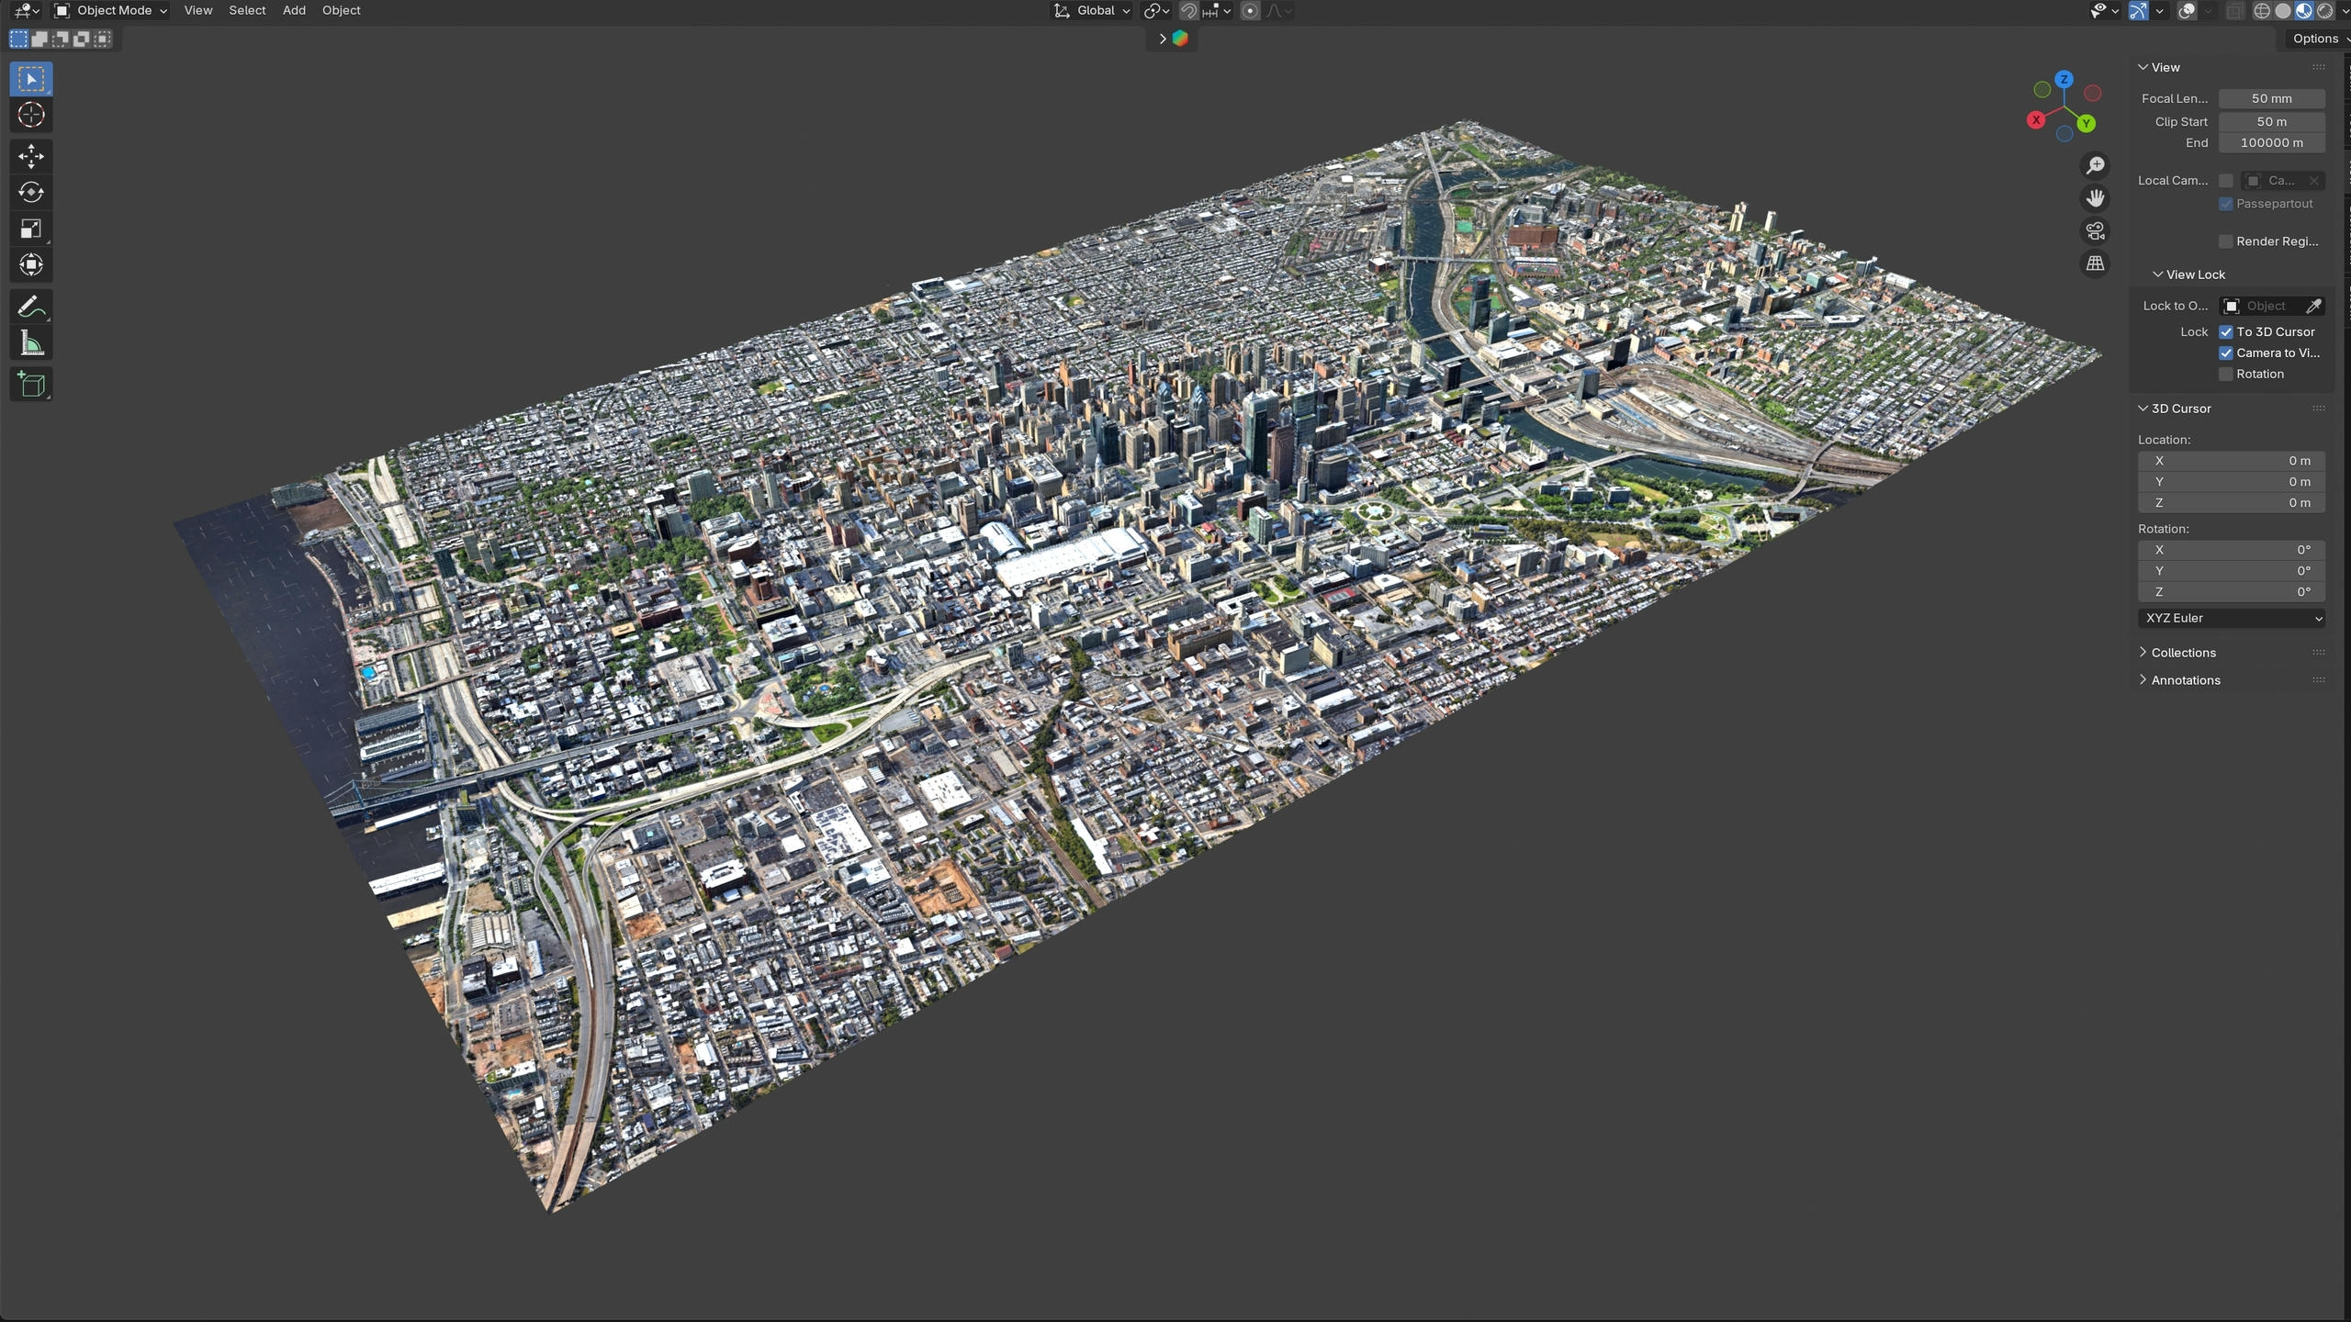Select the Select Box tool

tap(31, 79)
